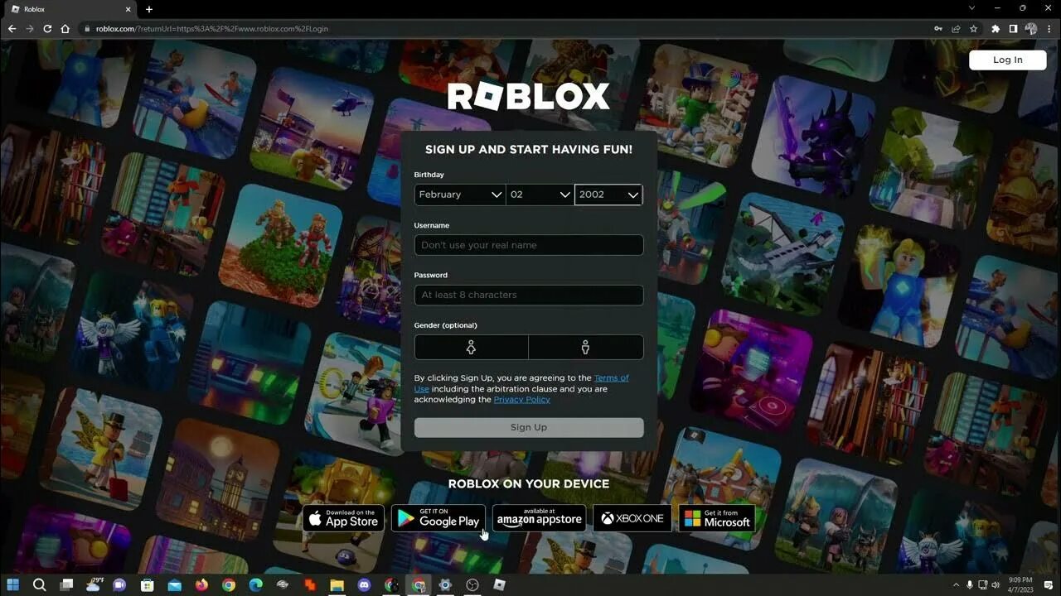Click the lock site info icon

tap(87, 28)
